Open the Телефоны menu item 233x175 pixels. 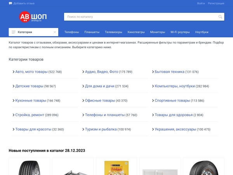click(x=71, y=32)
